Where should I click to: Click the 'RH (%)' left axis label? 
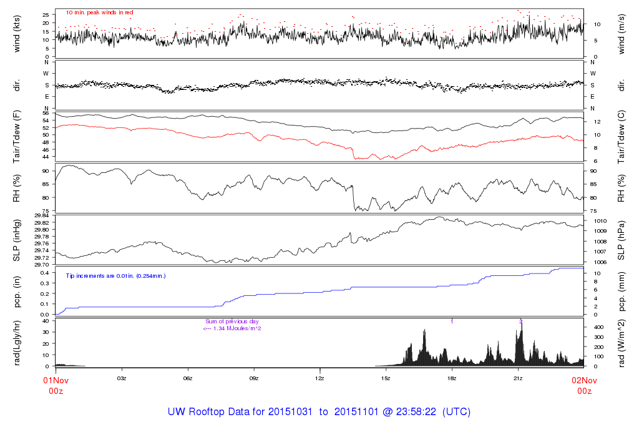pos(17,189)
